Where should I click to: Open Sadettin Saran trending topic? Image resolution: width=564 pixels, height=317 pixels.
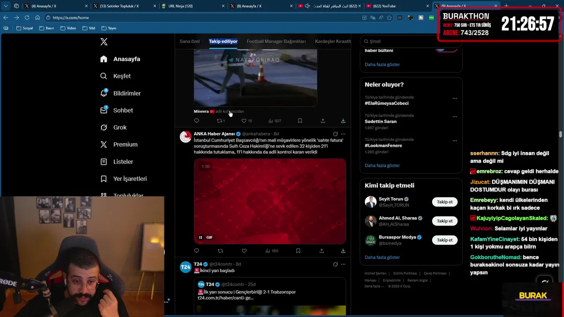tap(381, 122)
